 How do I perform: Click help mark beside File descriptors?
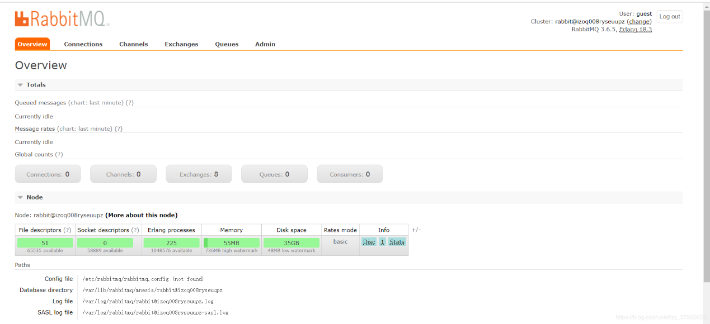[x=67, y=230]
